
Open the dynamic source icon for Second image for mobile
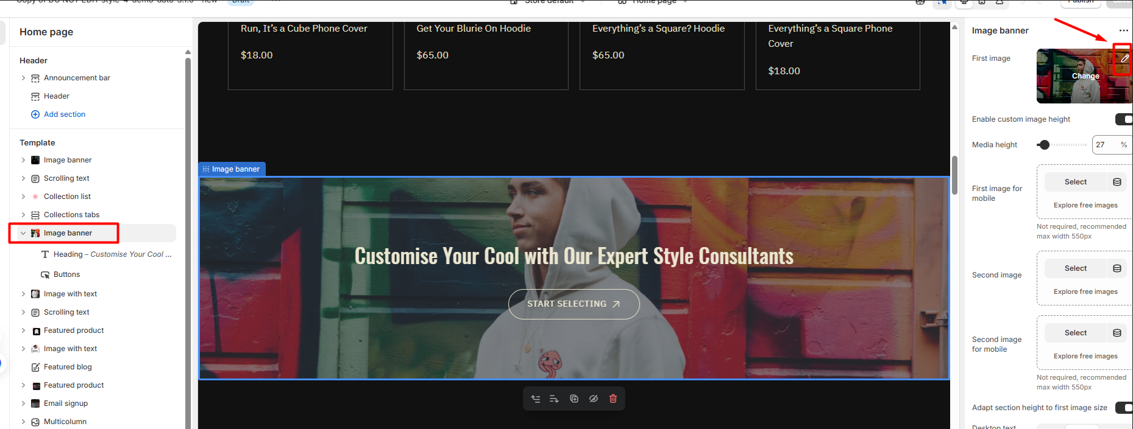tap(1117, 333)
